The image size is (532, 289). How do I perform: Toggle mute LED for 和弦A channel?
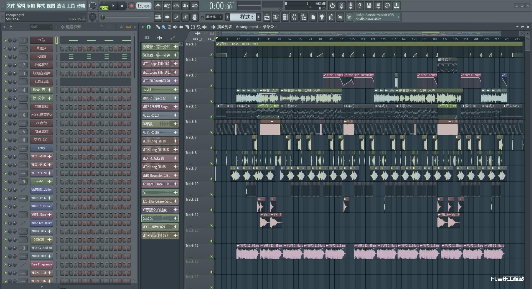pyautogui.click(x=5, y=48)
